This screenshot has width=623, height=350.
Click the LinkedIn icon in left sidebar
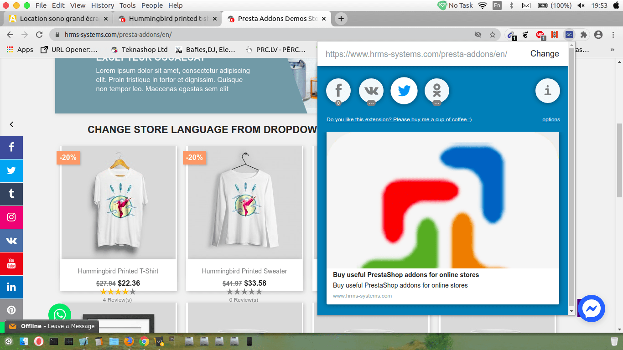(11, 287)
